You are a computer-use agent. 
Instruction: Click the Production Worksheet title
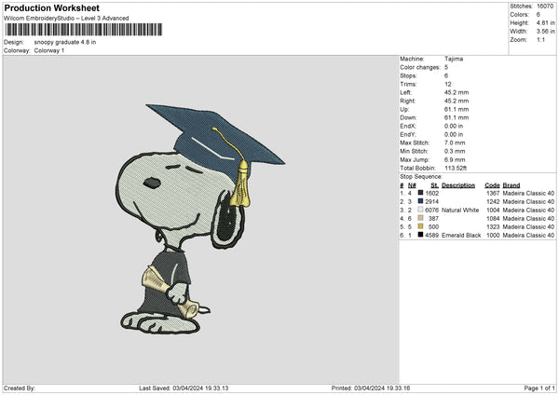tap(51, 7)
